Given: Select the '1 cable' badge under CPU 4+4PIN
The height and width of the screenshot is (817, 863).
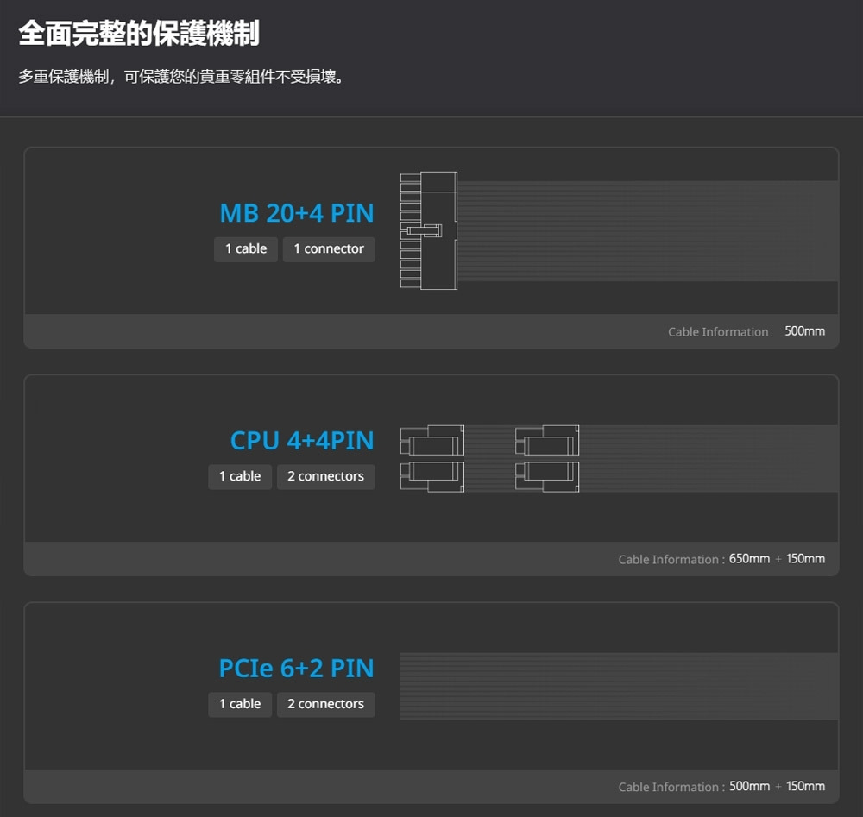Looking at the screenshot, I should tap(240, 477).
